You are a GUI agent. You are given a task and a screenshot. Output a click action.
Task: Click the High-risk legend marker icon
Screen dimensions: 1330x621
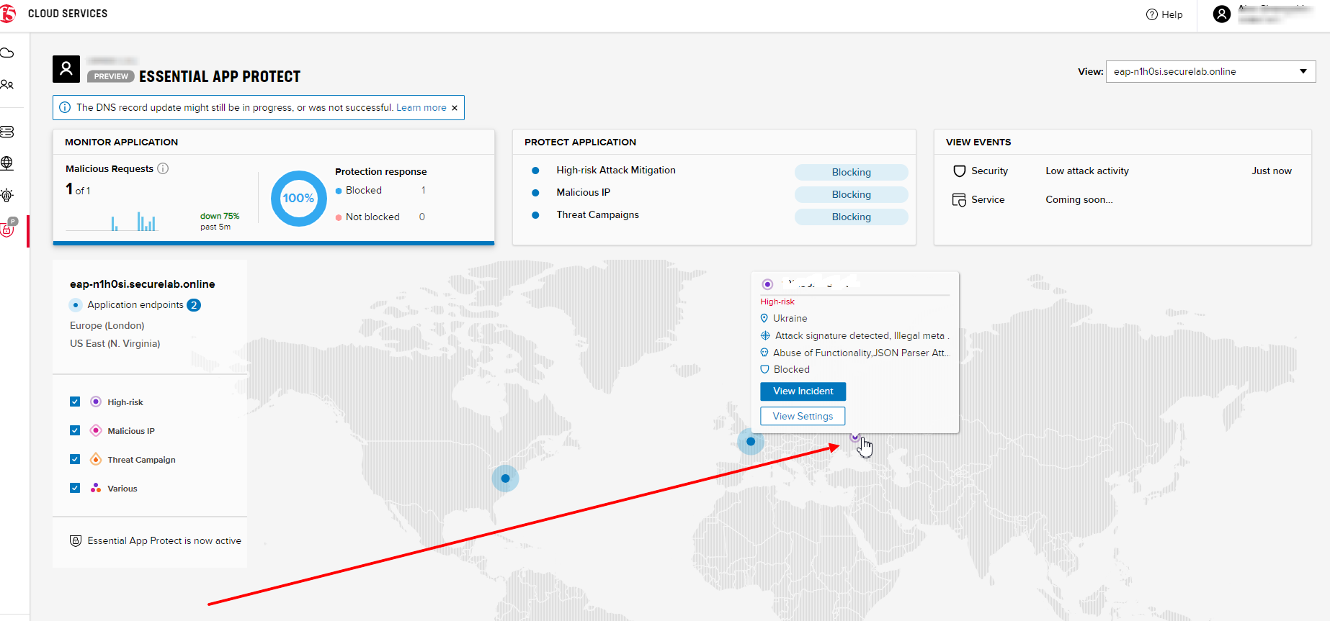[x=96, y=402]
